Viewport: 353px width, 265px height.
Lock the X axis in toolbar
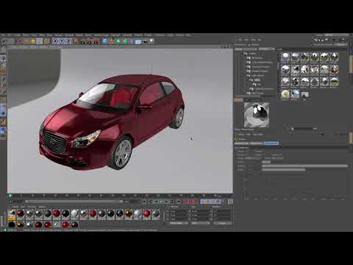pos(56,41)
